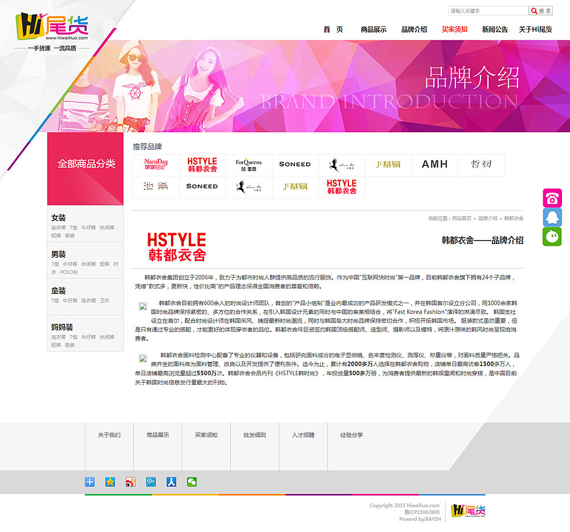Open 买家须知 in the footer
This screenshot has width=570, height=532.
206,435
